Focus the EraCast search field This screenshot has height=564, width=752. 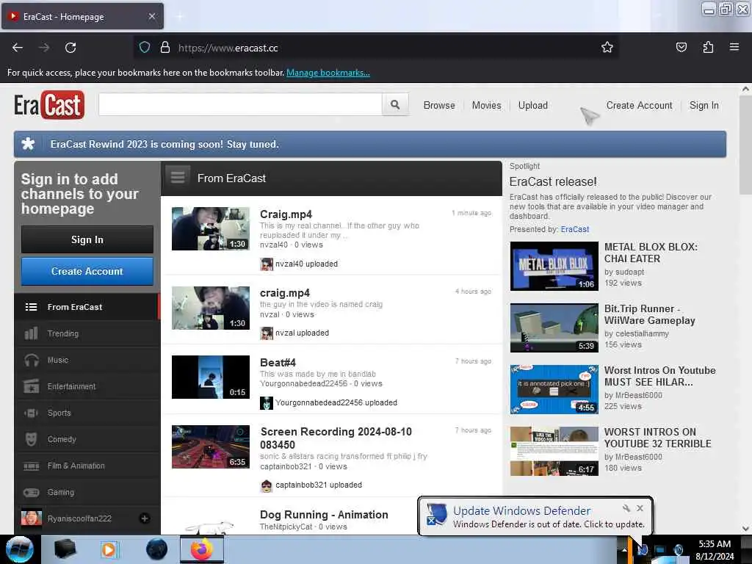tap(240, 104)
